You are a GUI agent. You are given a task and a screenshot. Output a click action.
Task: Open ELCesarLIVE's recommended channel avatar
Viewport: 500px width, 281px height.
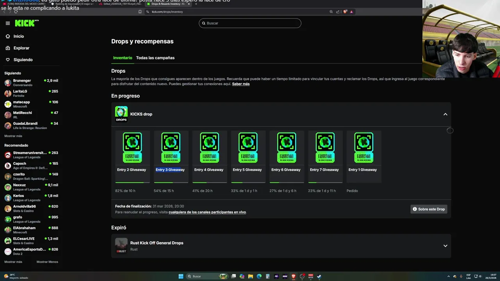click(x=8, y=241)
